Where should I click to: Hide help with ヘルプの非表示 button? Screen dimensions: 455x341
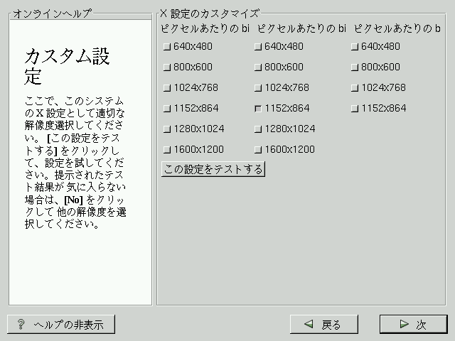coord(61,325)
